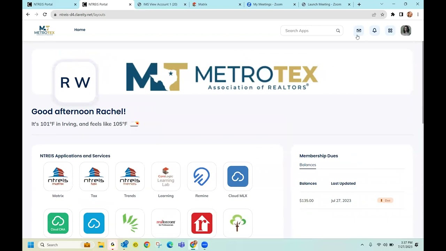Click the page vertical scrollbar
Screen dimensions: 446x251
(423, 83)
